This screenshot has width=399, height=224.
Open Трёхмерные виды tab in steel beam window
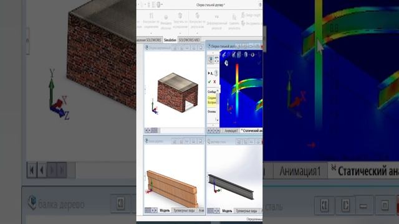[246, 211]
